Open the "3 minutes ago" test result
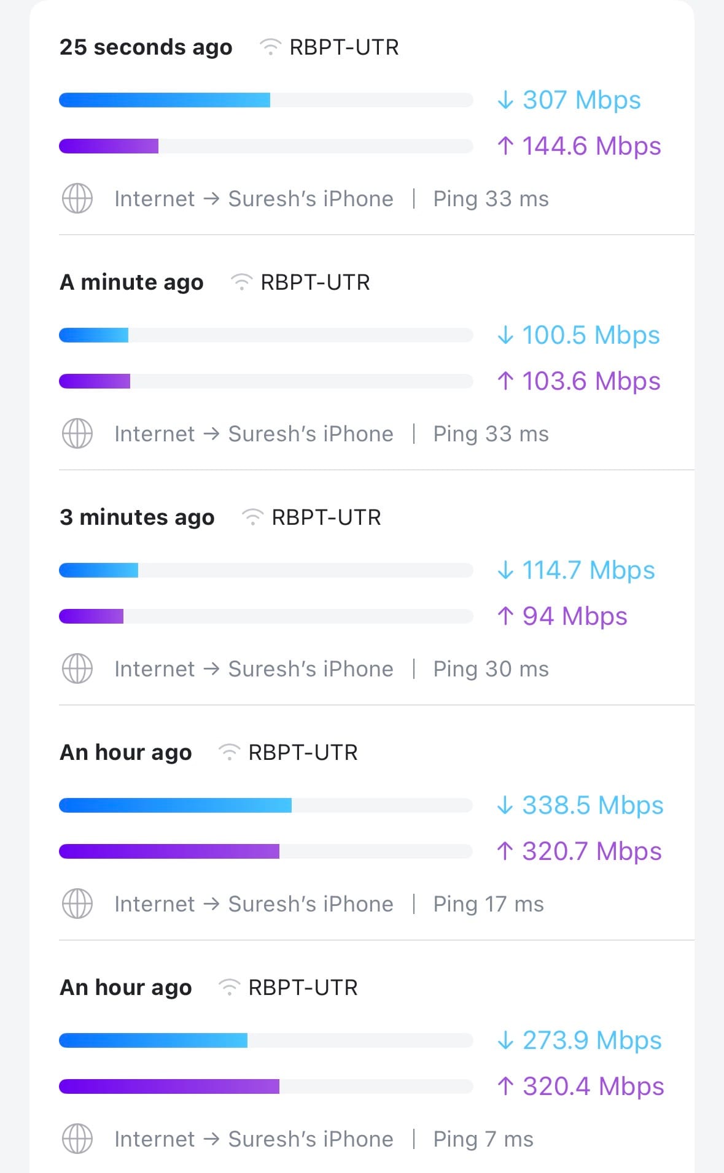Viewport: 724px width, 1173px height. [137, 517]
